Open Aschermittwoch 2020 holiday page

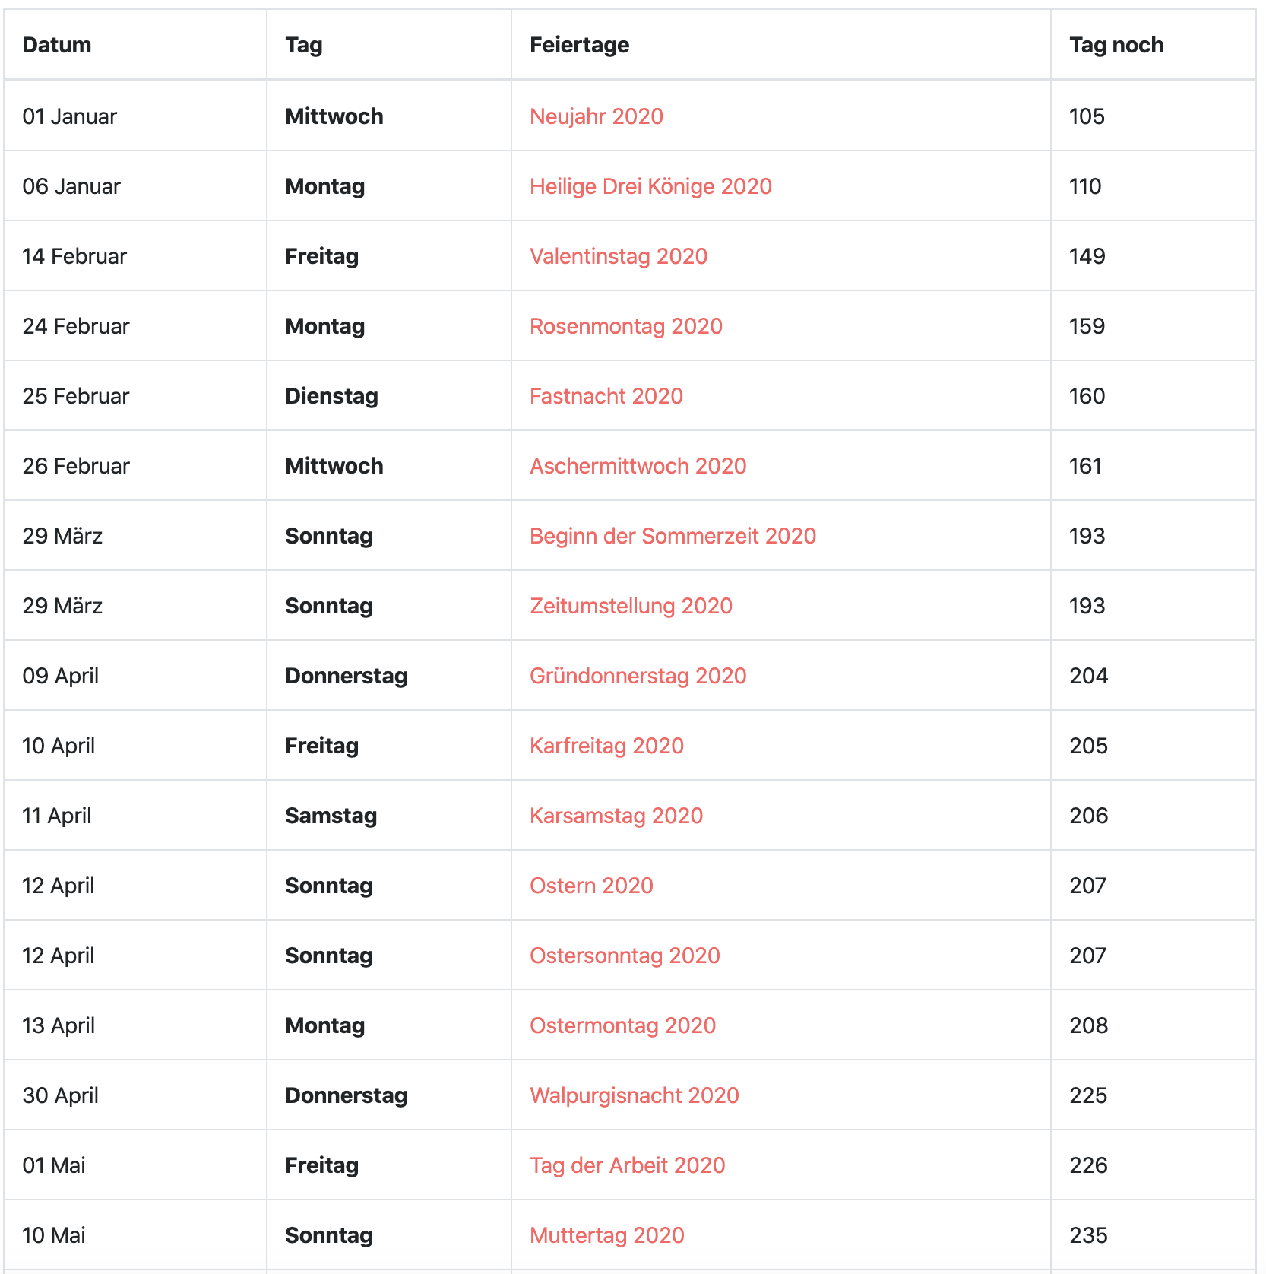[x=638, y=466]
